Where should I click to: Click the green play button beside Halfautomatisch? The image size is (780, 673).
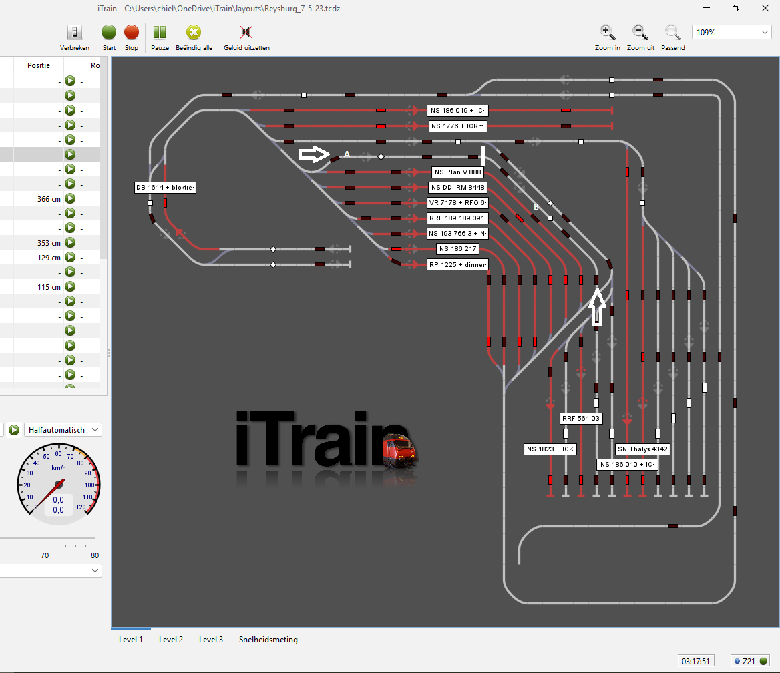point(14,430)
